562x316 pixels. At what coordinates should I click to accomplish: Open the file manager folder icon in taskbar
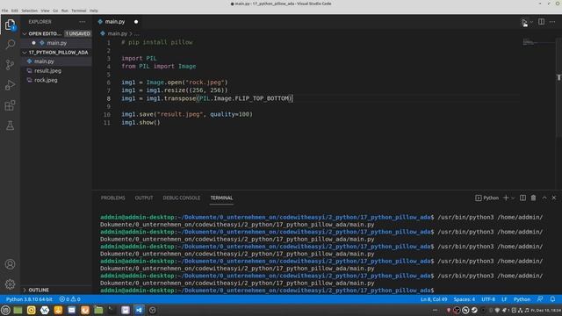(98, 310)
